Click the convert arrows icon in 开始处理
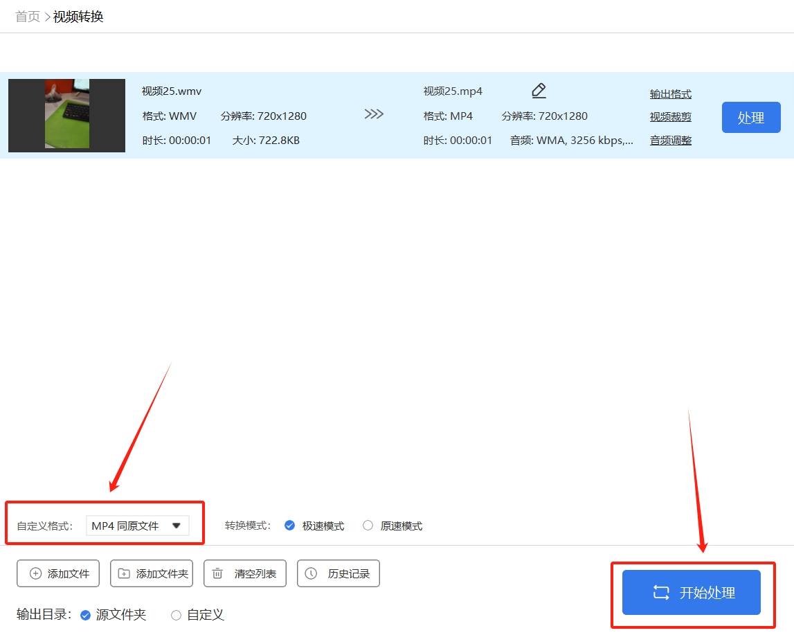Screen dimensions: 794x635 [661, 593]
